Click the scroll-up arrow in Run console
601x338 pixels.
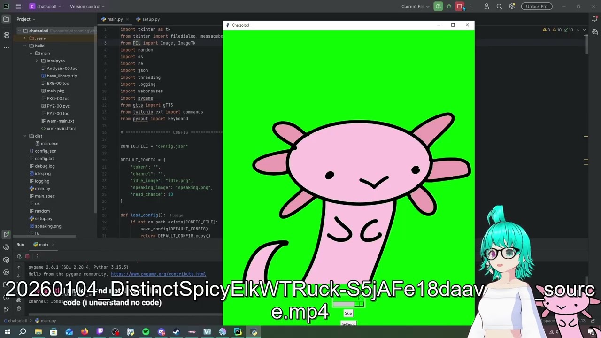[19, 267]
